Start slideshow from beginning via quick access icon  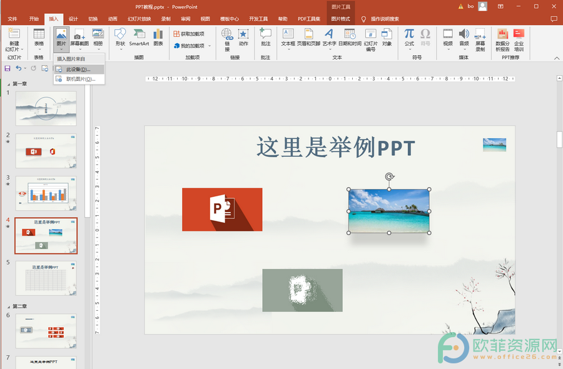[x=45, y=68]
